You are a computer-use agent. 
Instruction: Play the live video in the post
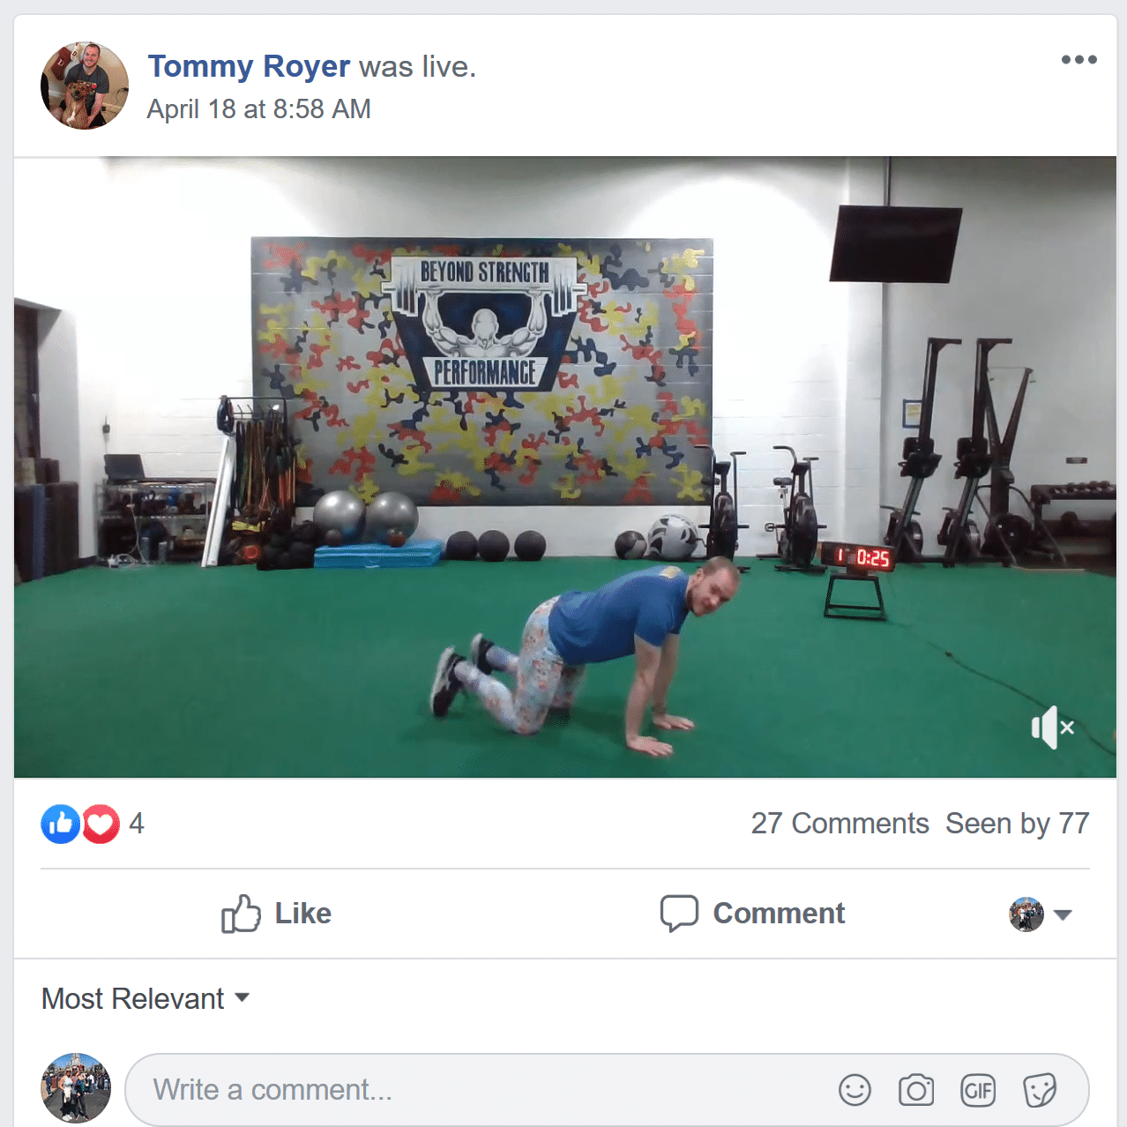pos(565,467)
